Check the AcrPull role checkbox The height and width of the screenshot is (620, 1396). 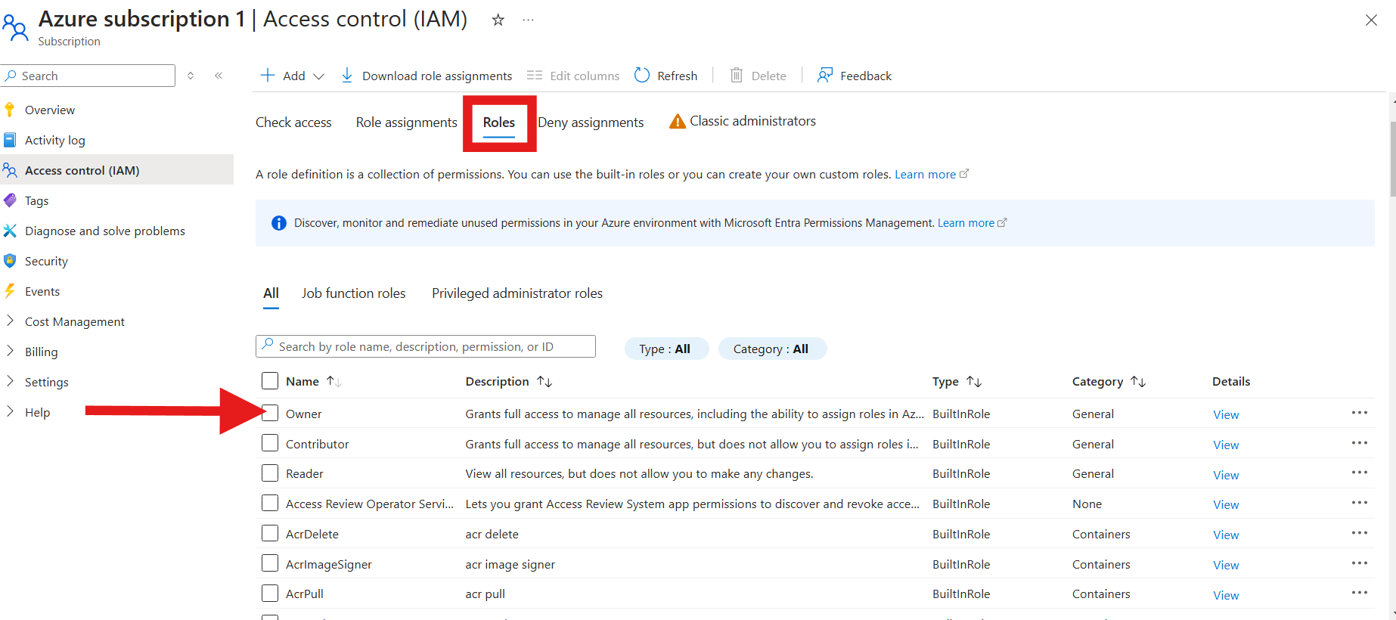[270, 593]
